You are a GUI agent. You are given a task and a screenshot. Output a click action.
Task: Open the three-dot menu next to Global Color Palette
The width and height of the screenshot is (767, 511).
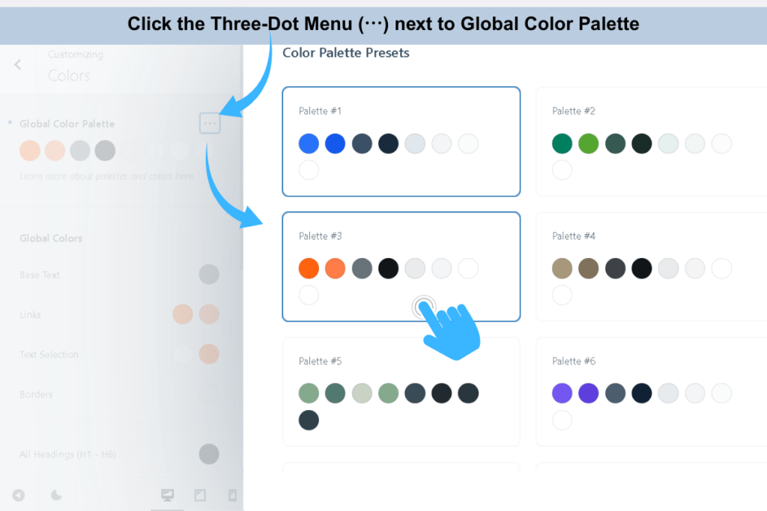[x=209, y=123]
